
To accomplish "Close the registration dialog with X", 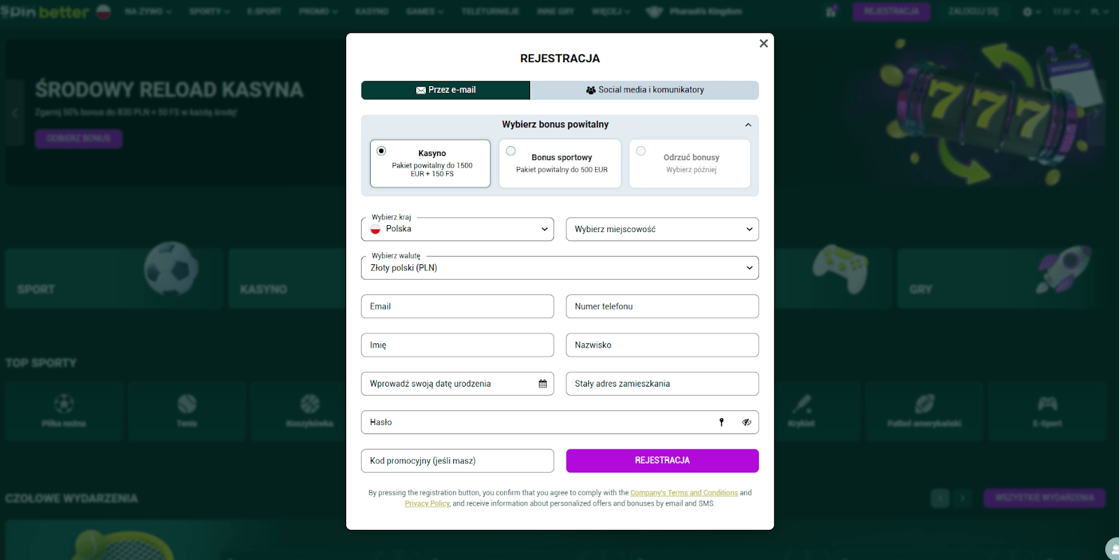I will pyautogui.click(x=764, y=43).
